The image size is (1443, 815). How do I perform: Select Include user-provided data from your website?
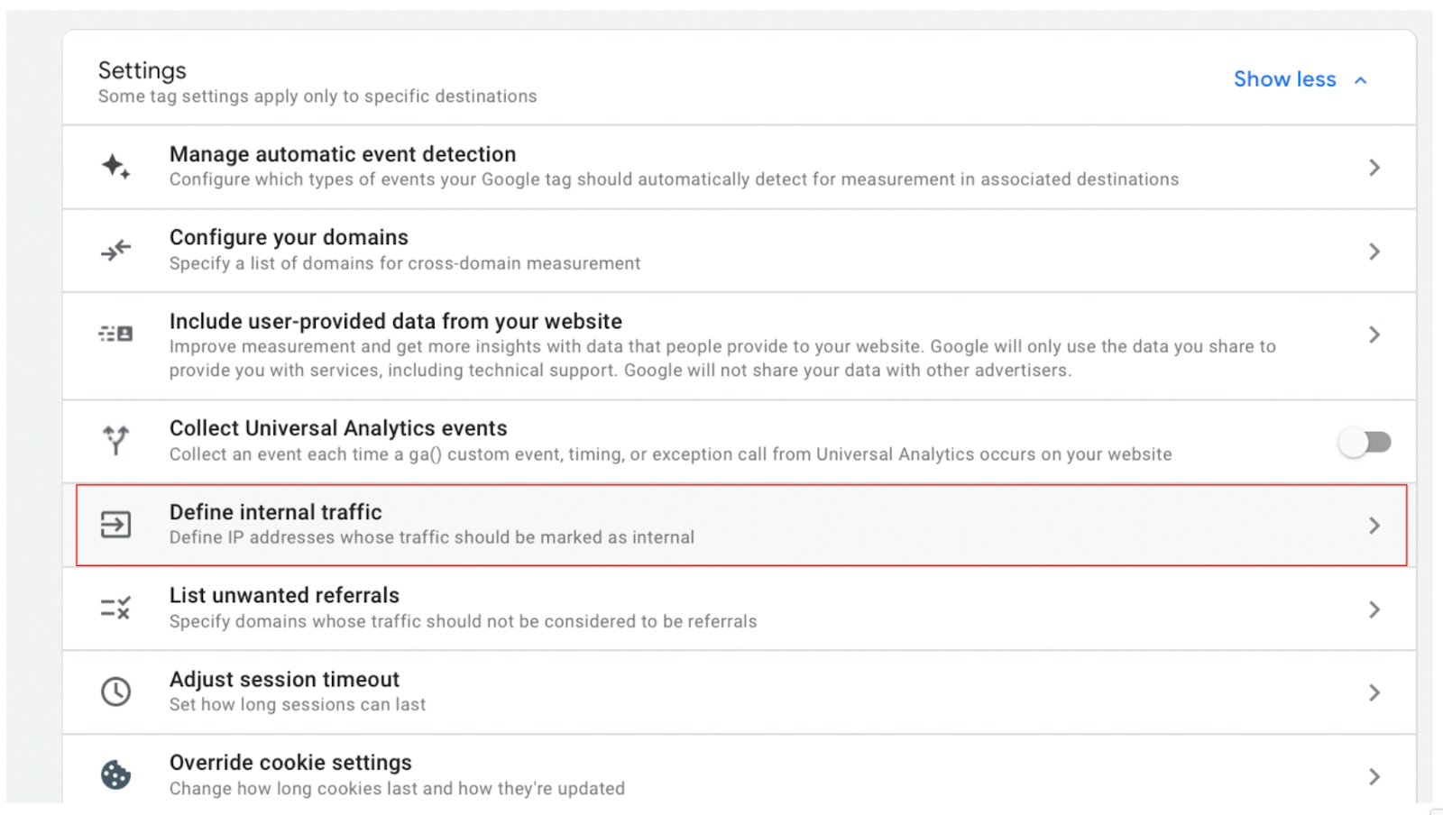point(395,322)
